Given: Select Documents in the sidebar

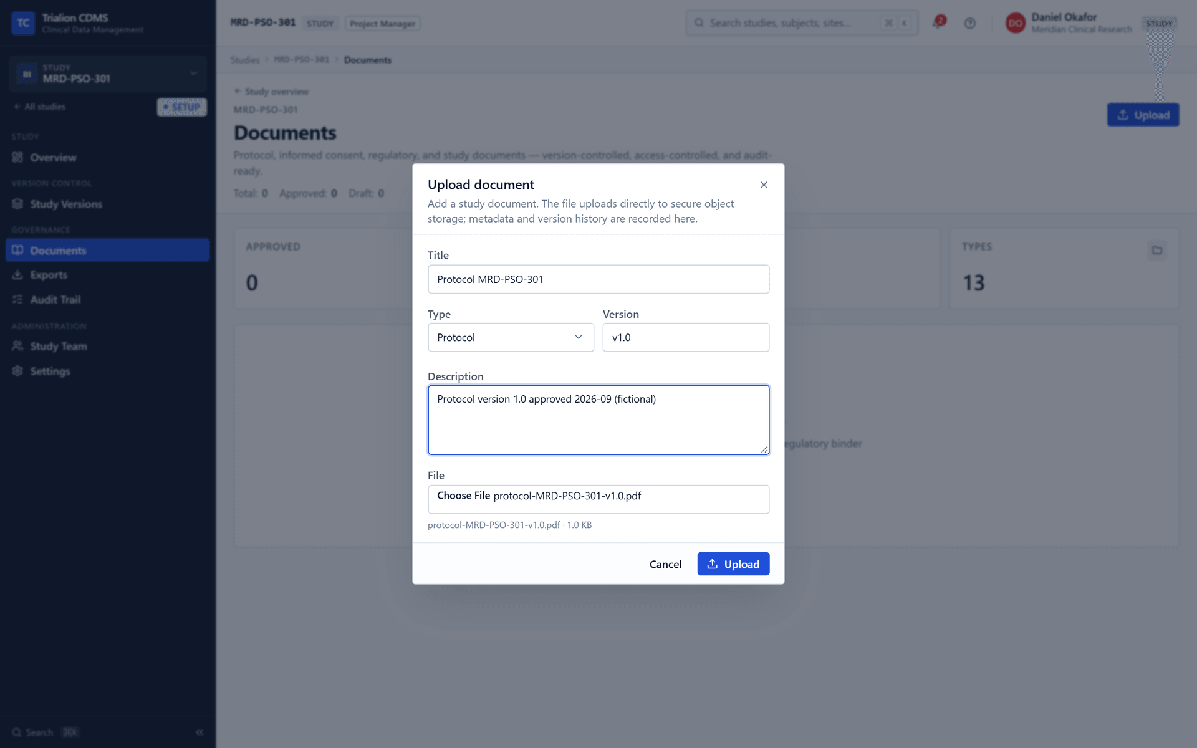Looking at the screenshot, I should pos(107,250).
